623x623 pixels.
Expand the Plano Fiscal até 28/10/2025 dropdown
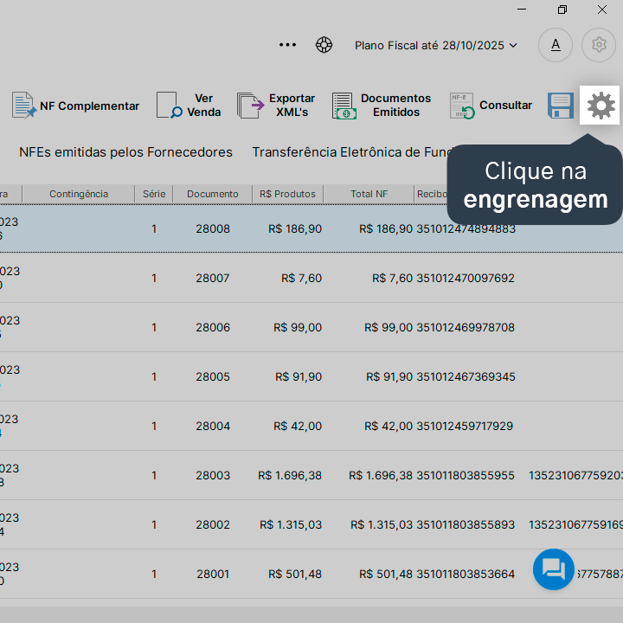tap(436, 45)
